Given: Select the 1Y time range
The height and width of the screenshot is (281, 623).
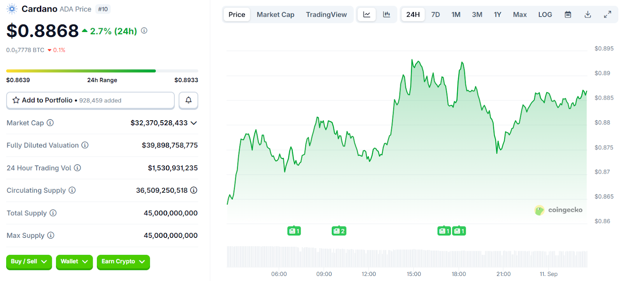Looking at the screenshot, I should 497,14.
